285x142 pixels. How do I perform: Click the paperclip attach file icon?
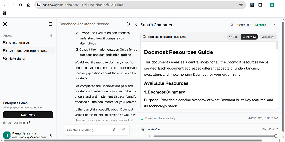(114, 130)
